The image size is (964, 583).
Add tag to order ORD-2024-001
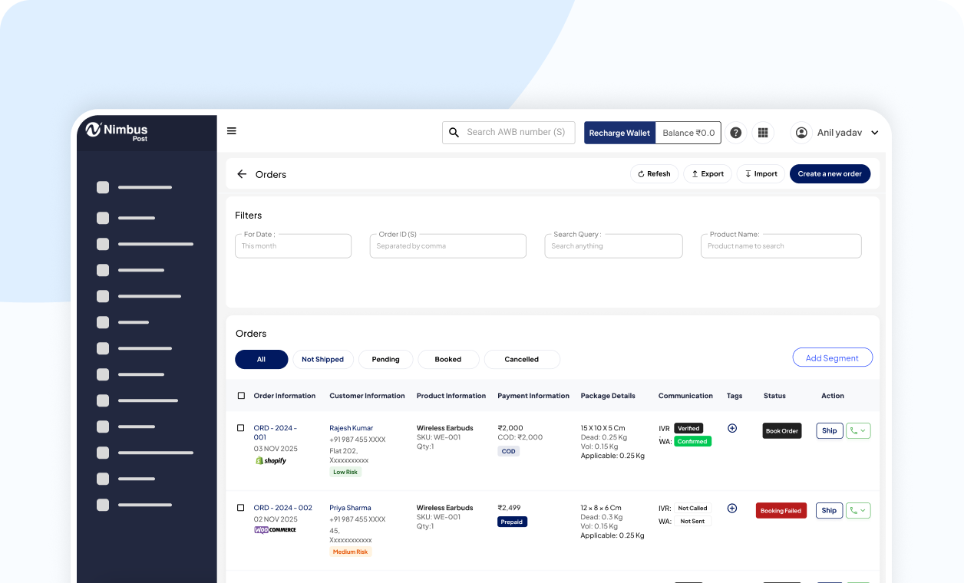click(x=731, y=428)
